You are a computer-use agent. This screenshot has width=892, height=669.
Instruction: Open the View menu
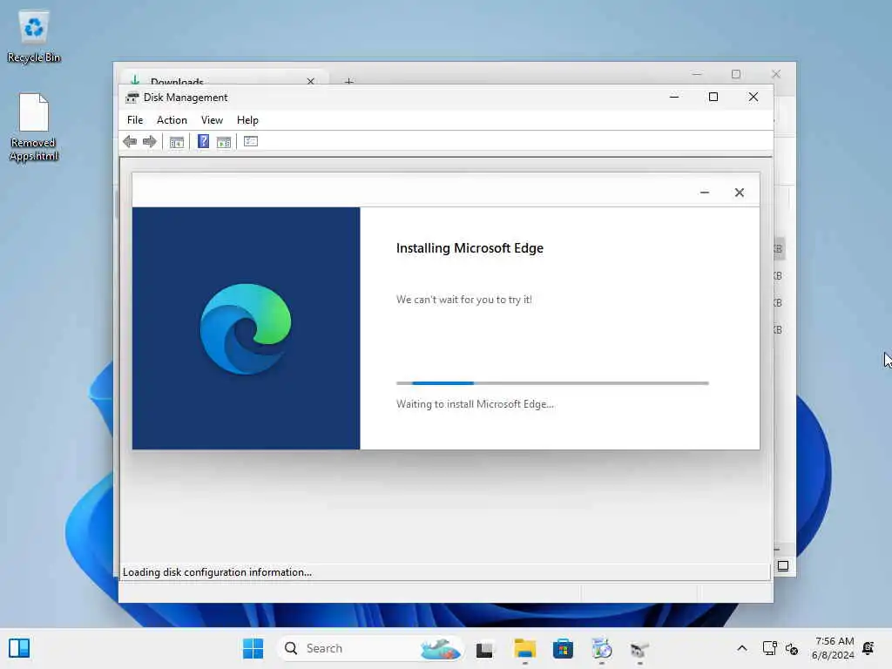212,120
